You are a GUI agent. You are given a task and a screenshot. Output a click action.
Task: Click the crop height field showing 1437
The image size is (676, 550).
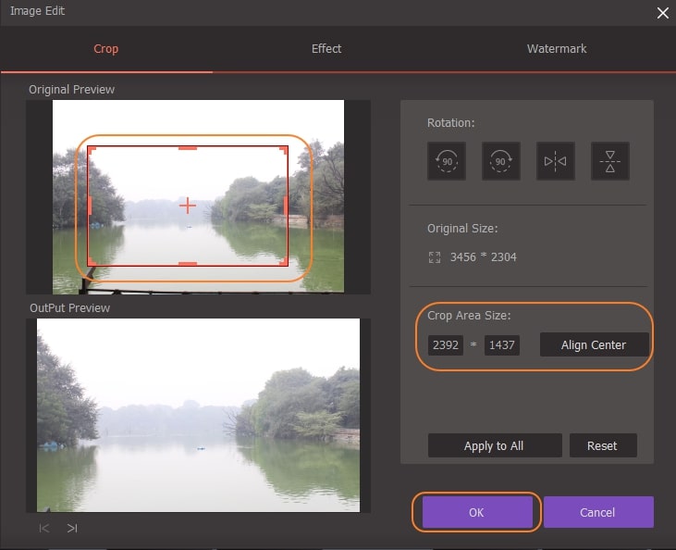click(x=501, y=345)
